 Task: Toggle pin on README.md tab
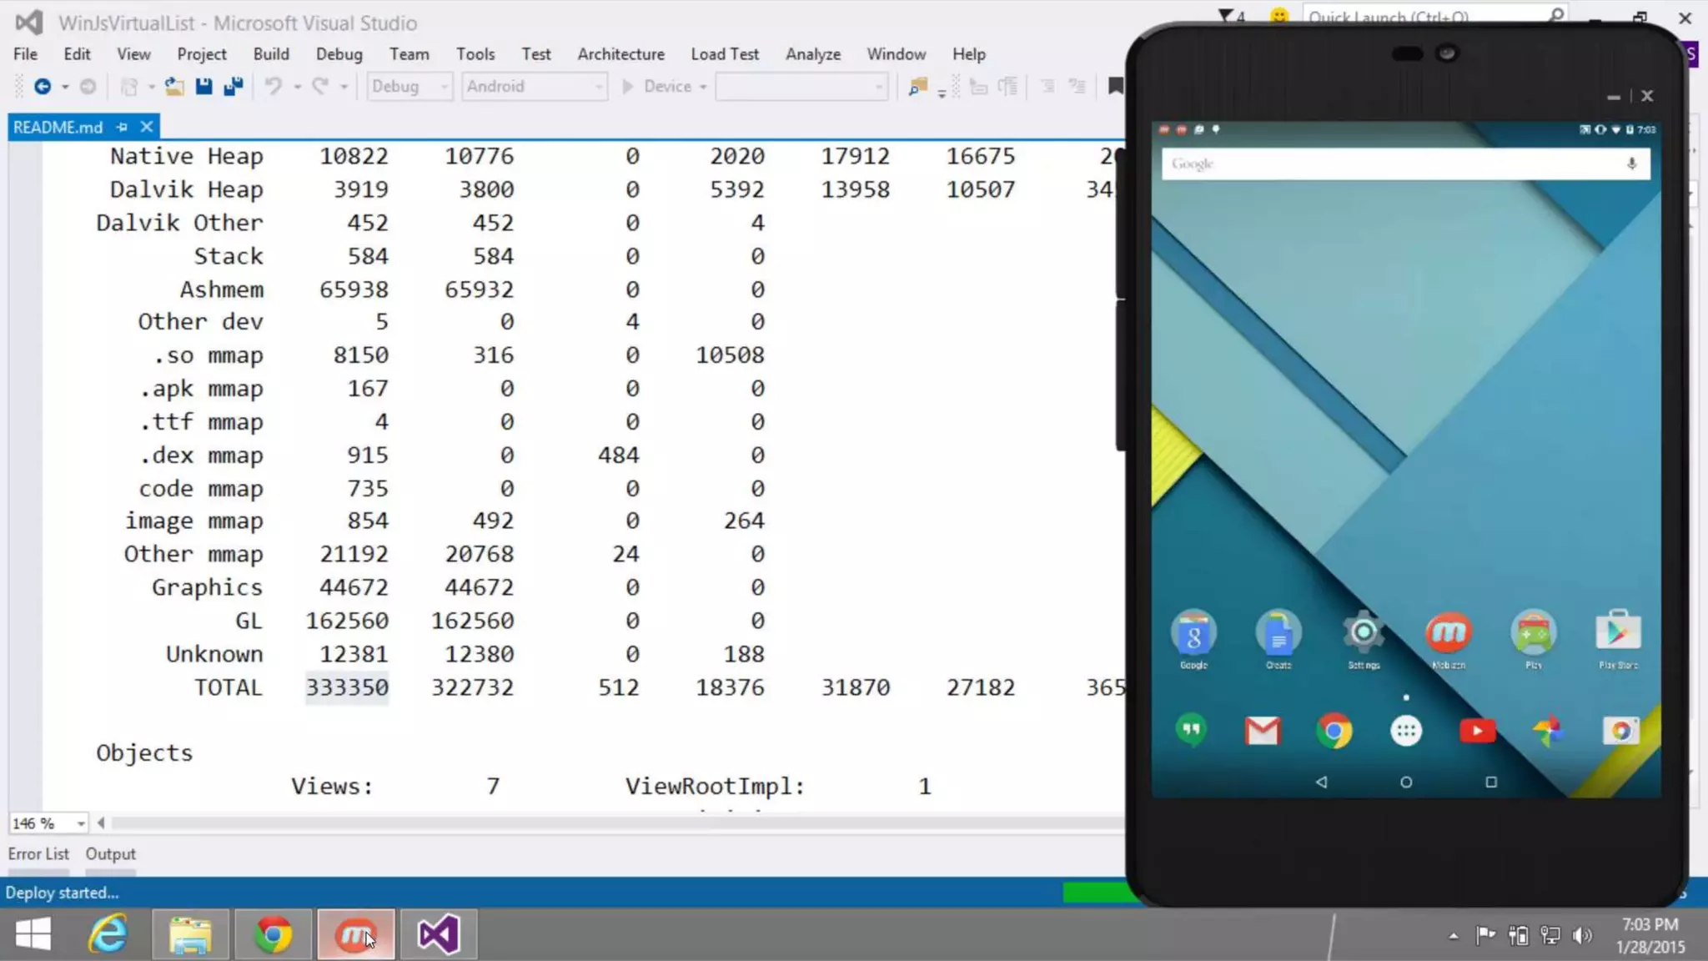tap(123, 127)
